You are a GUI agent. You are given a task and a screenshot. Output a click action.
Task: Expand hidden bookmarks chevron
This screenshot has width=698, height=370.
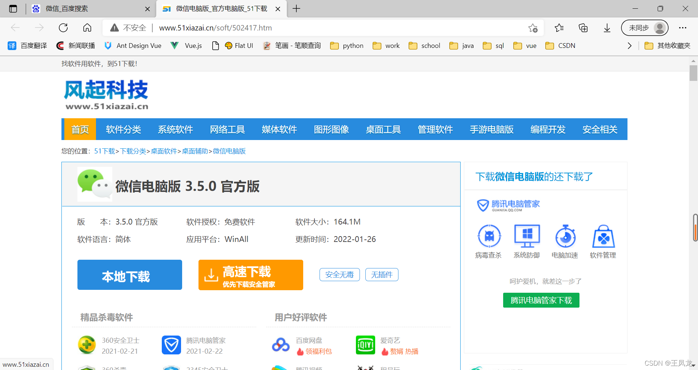[630, 46]
